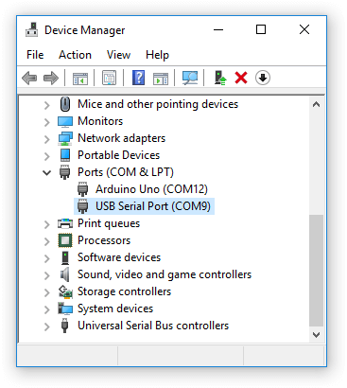
Task: Click the Back arrow toolbar icon
Action: click(29, 78)
